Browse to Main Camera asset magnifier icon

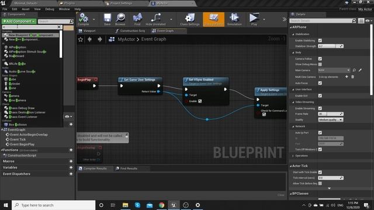[354, 70]
